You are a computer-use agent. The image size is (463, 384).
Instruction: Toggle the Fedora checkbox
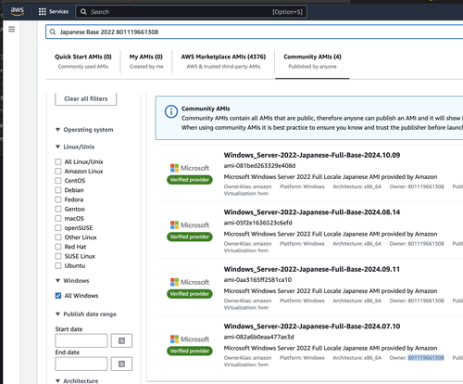pyautogui.click(x=58, y=199)
